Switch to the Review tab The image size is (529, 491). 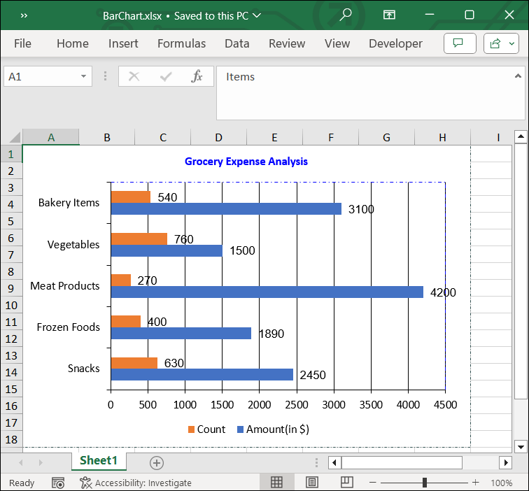(287, 43)
